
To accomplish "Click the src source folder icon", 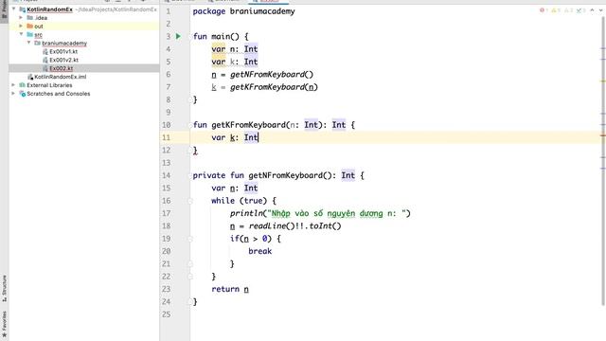I will tap(29, 35).
